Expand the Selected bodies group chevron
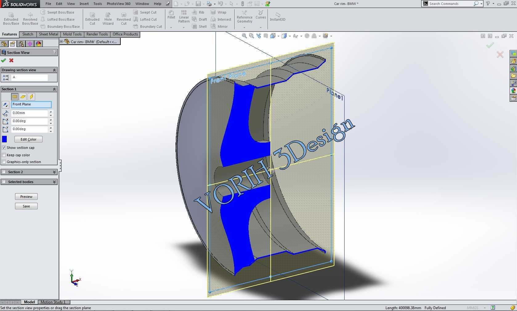 click(55, 182)
